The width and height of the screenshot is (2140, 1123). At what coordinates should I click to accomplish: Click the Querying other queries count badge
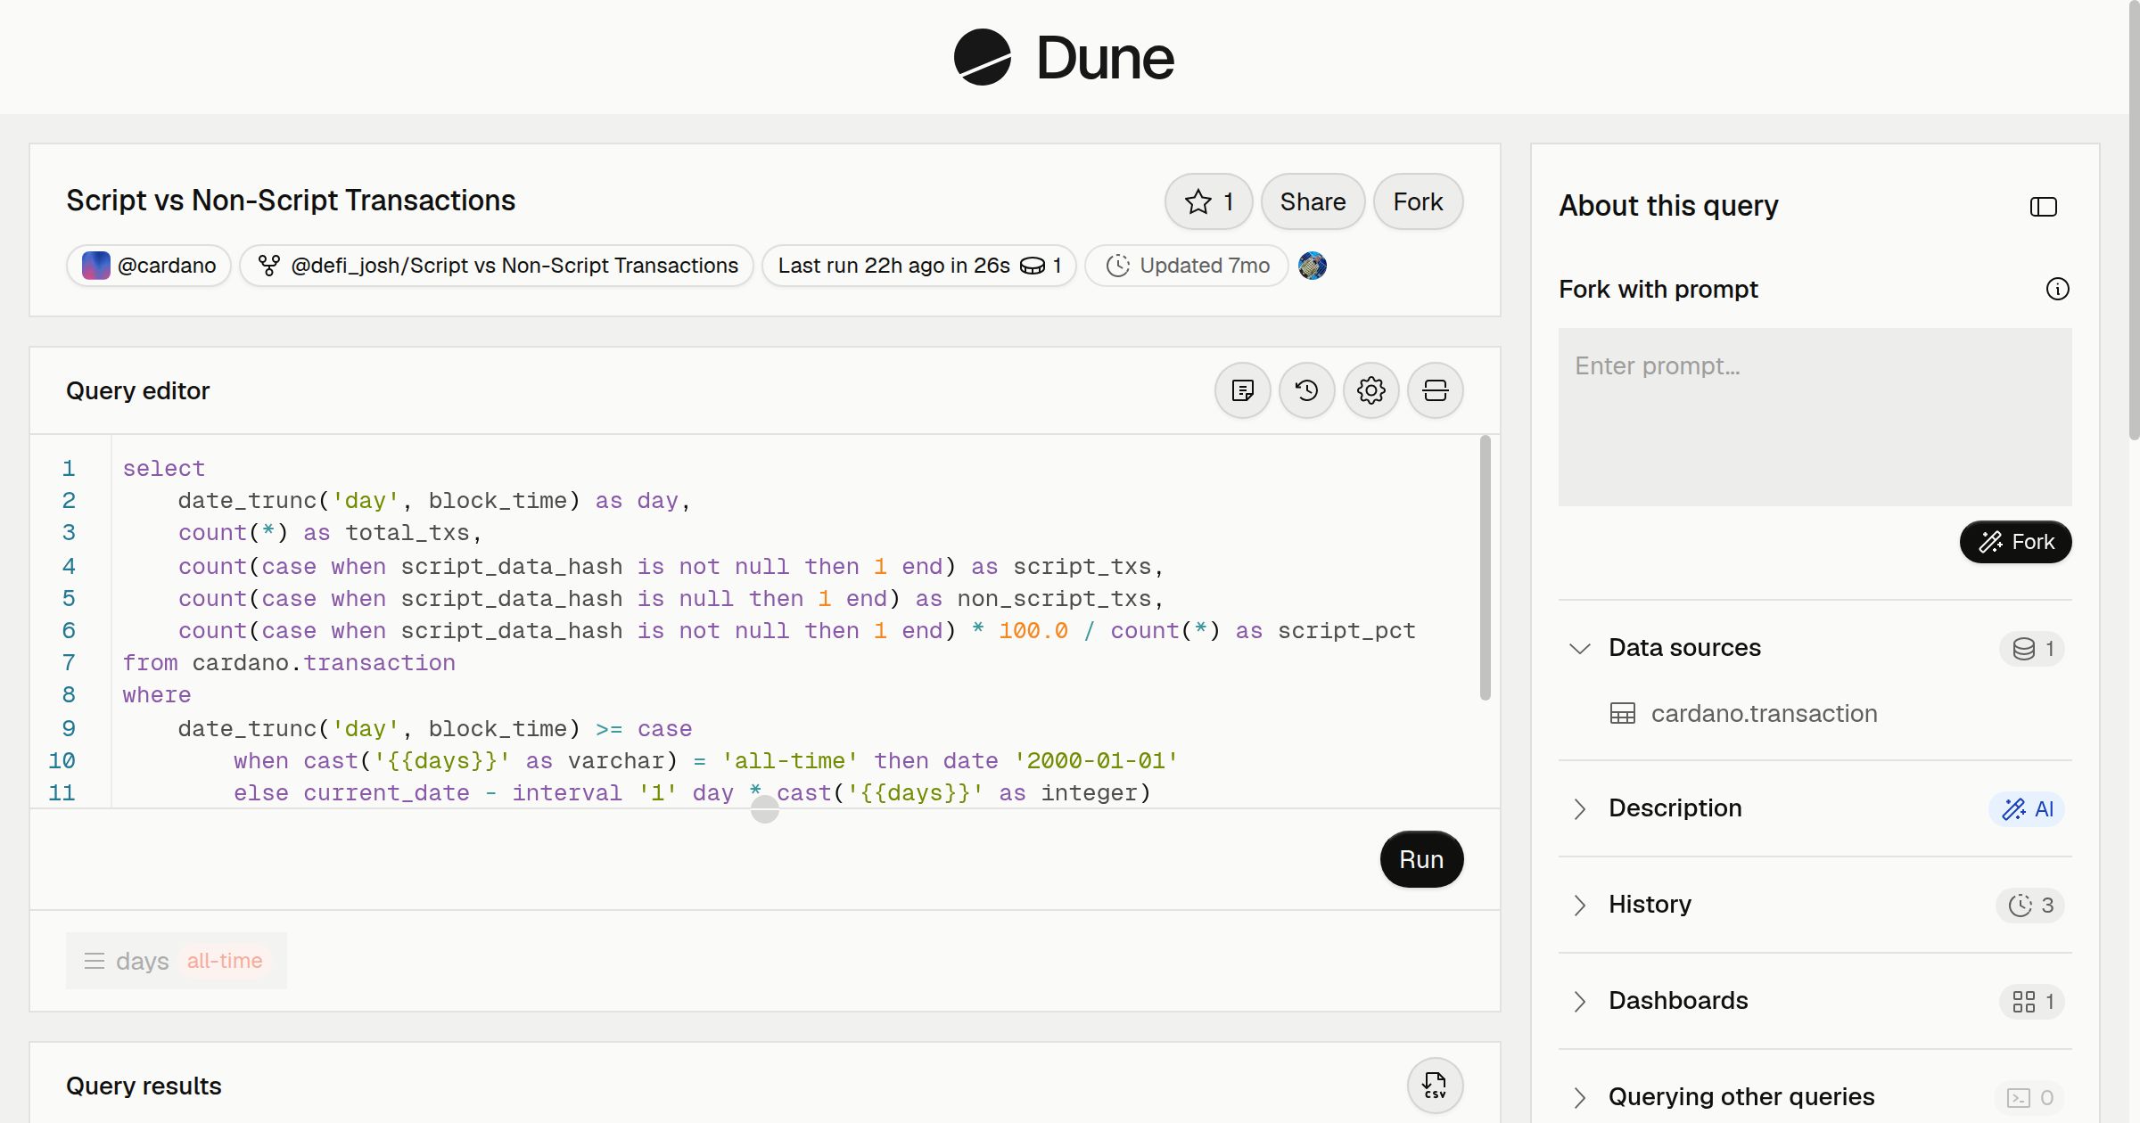(x=2029, y=1097)
